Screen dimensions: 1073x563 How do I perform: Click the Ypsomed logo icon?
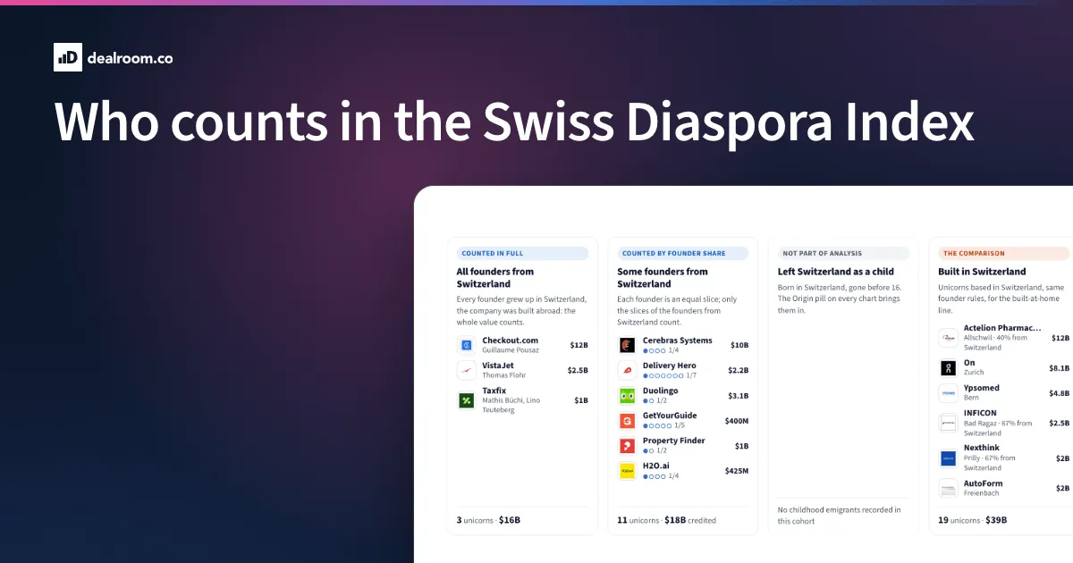point(948,393)
